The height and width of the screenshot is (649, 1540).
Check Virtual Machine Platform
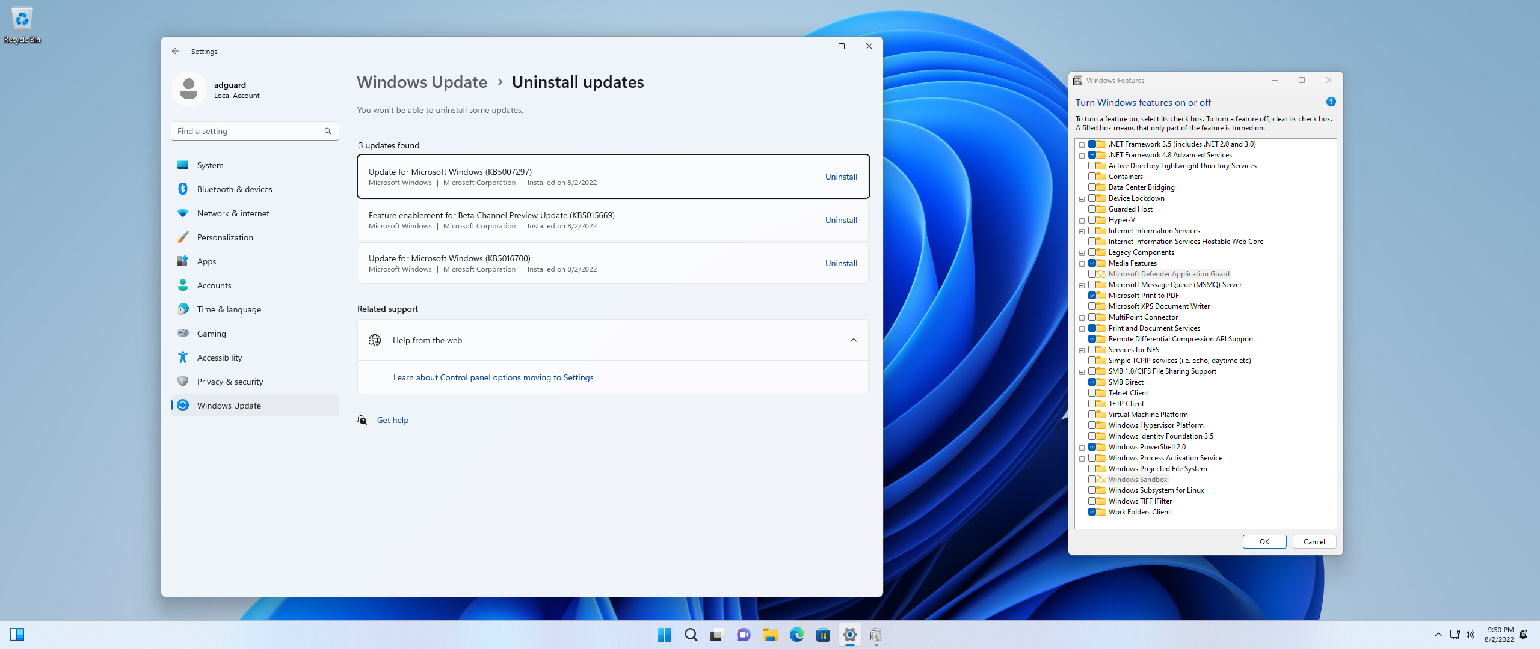coord(1092,415)
